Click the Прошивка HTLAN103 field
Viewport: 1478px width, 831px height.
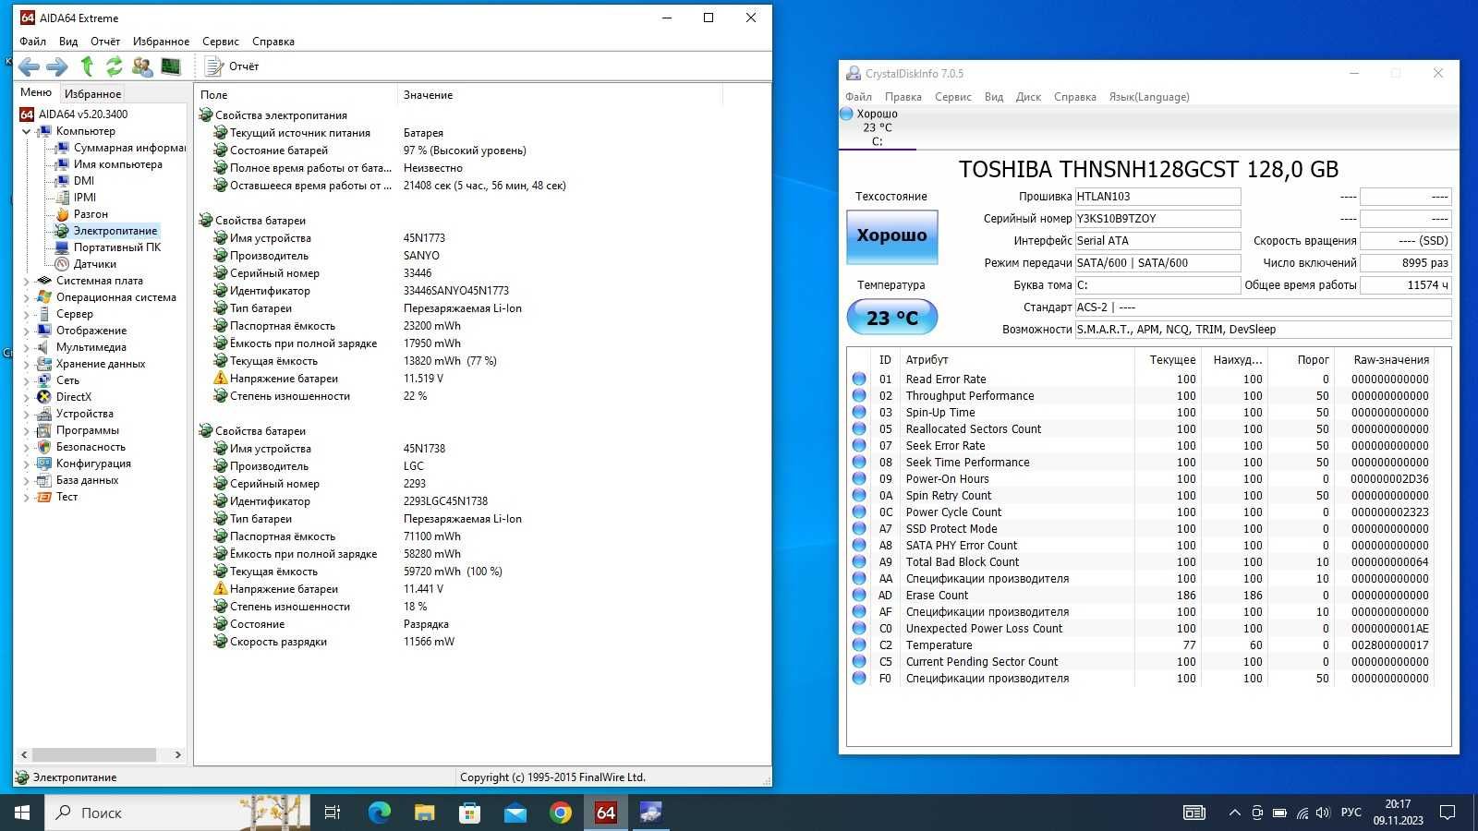point(1157,197)
